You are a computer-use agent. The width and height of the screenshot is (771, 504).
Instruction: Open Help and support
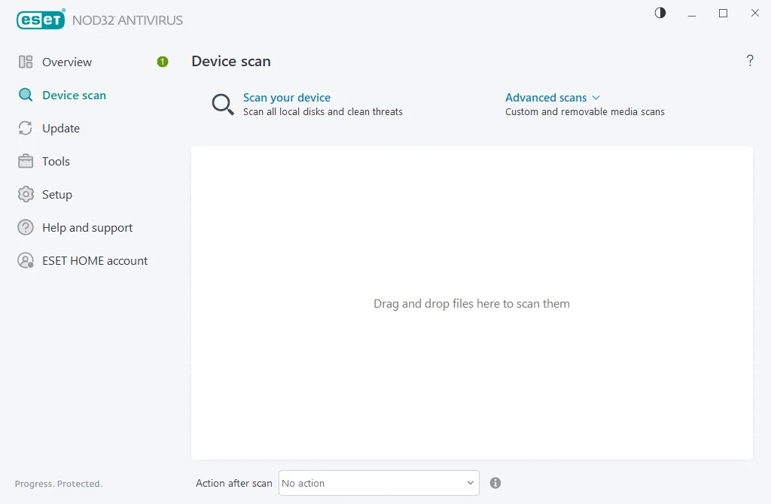87,227
